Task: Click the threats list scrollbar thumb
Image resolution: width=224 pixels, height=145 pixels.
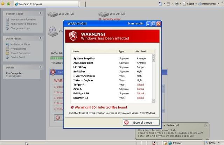Action: 154,60
